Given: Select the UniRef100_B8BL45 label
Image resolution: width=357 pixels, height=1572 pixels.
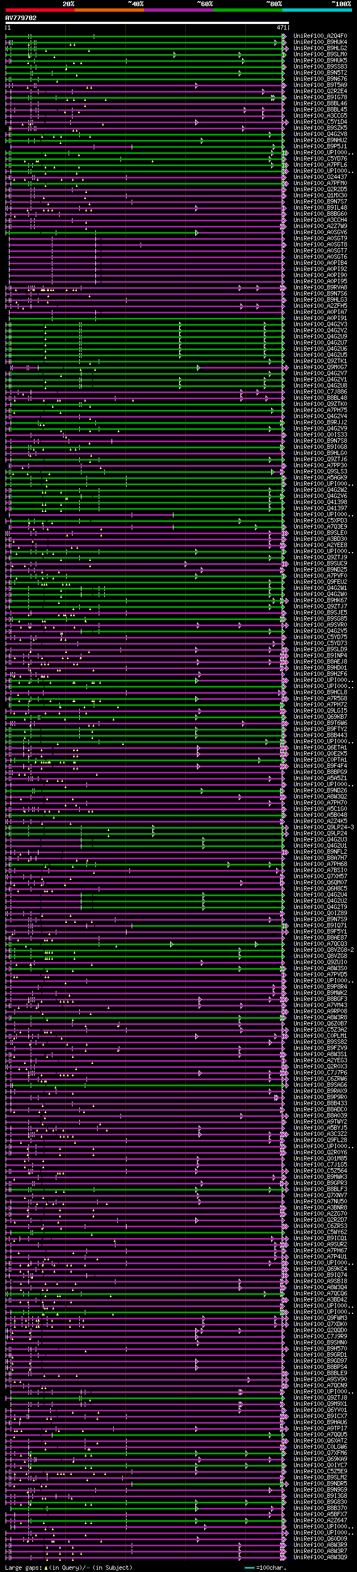Looking at the screenshot, I should (320, 110).
